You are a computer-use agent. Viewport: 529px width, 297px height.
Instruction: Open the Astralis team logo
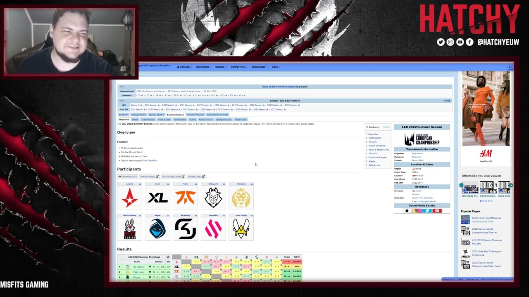(130, 198)
